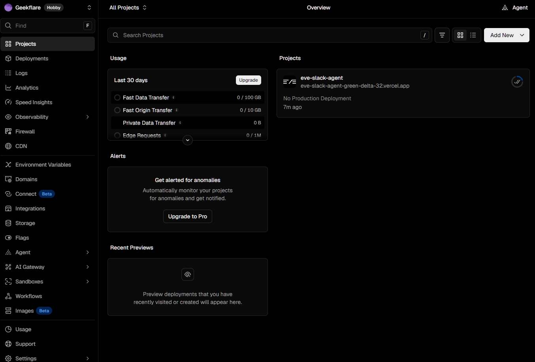
Task: Click the Search Projects field
Action: coord(270,35)
